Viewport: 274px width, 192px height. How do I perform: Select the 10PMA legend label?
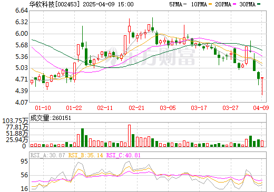tap(199, 4)
